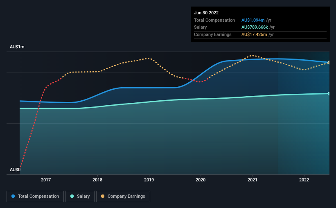Toggle the Total Compensation legend button
Screen dimensions: 336x208
35,197
